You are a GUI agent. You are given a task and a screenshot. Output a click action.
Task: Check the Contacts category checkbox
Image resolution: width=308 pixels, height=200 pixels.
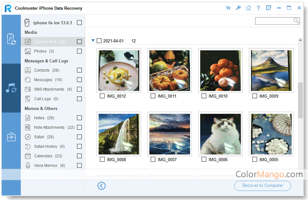coord(79,70)
